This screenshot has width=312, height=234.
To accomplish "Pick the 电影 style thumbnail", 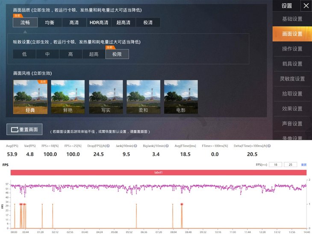I will point(181,97).
